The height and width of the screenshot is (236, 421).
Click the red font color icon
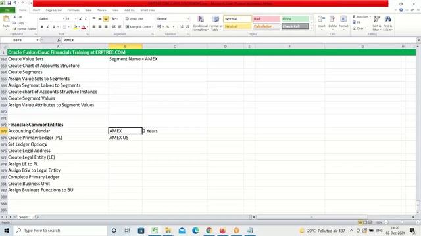[84, 27]
